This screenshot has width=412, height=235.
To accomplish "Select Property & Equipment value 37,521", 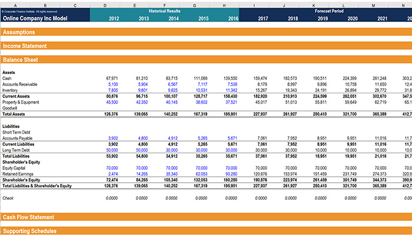I will [231, 102].
